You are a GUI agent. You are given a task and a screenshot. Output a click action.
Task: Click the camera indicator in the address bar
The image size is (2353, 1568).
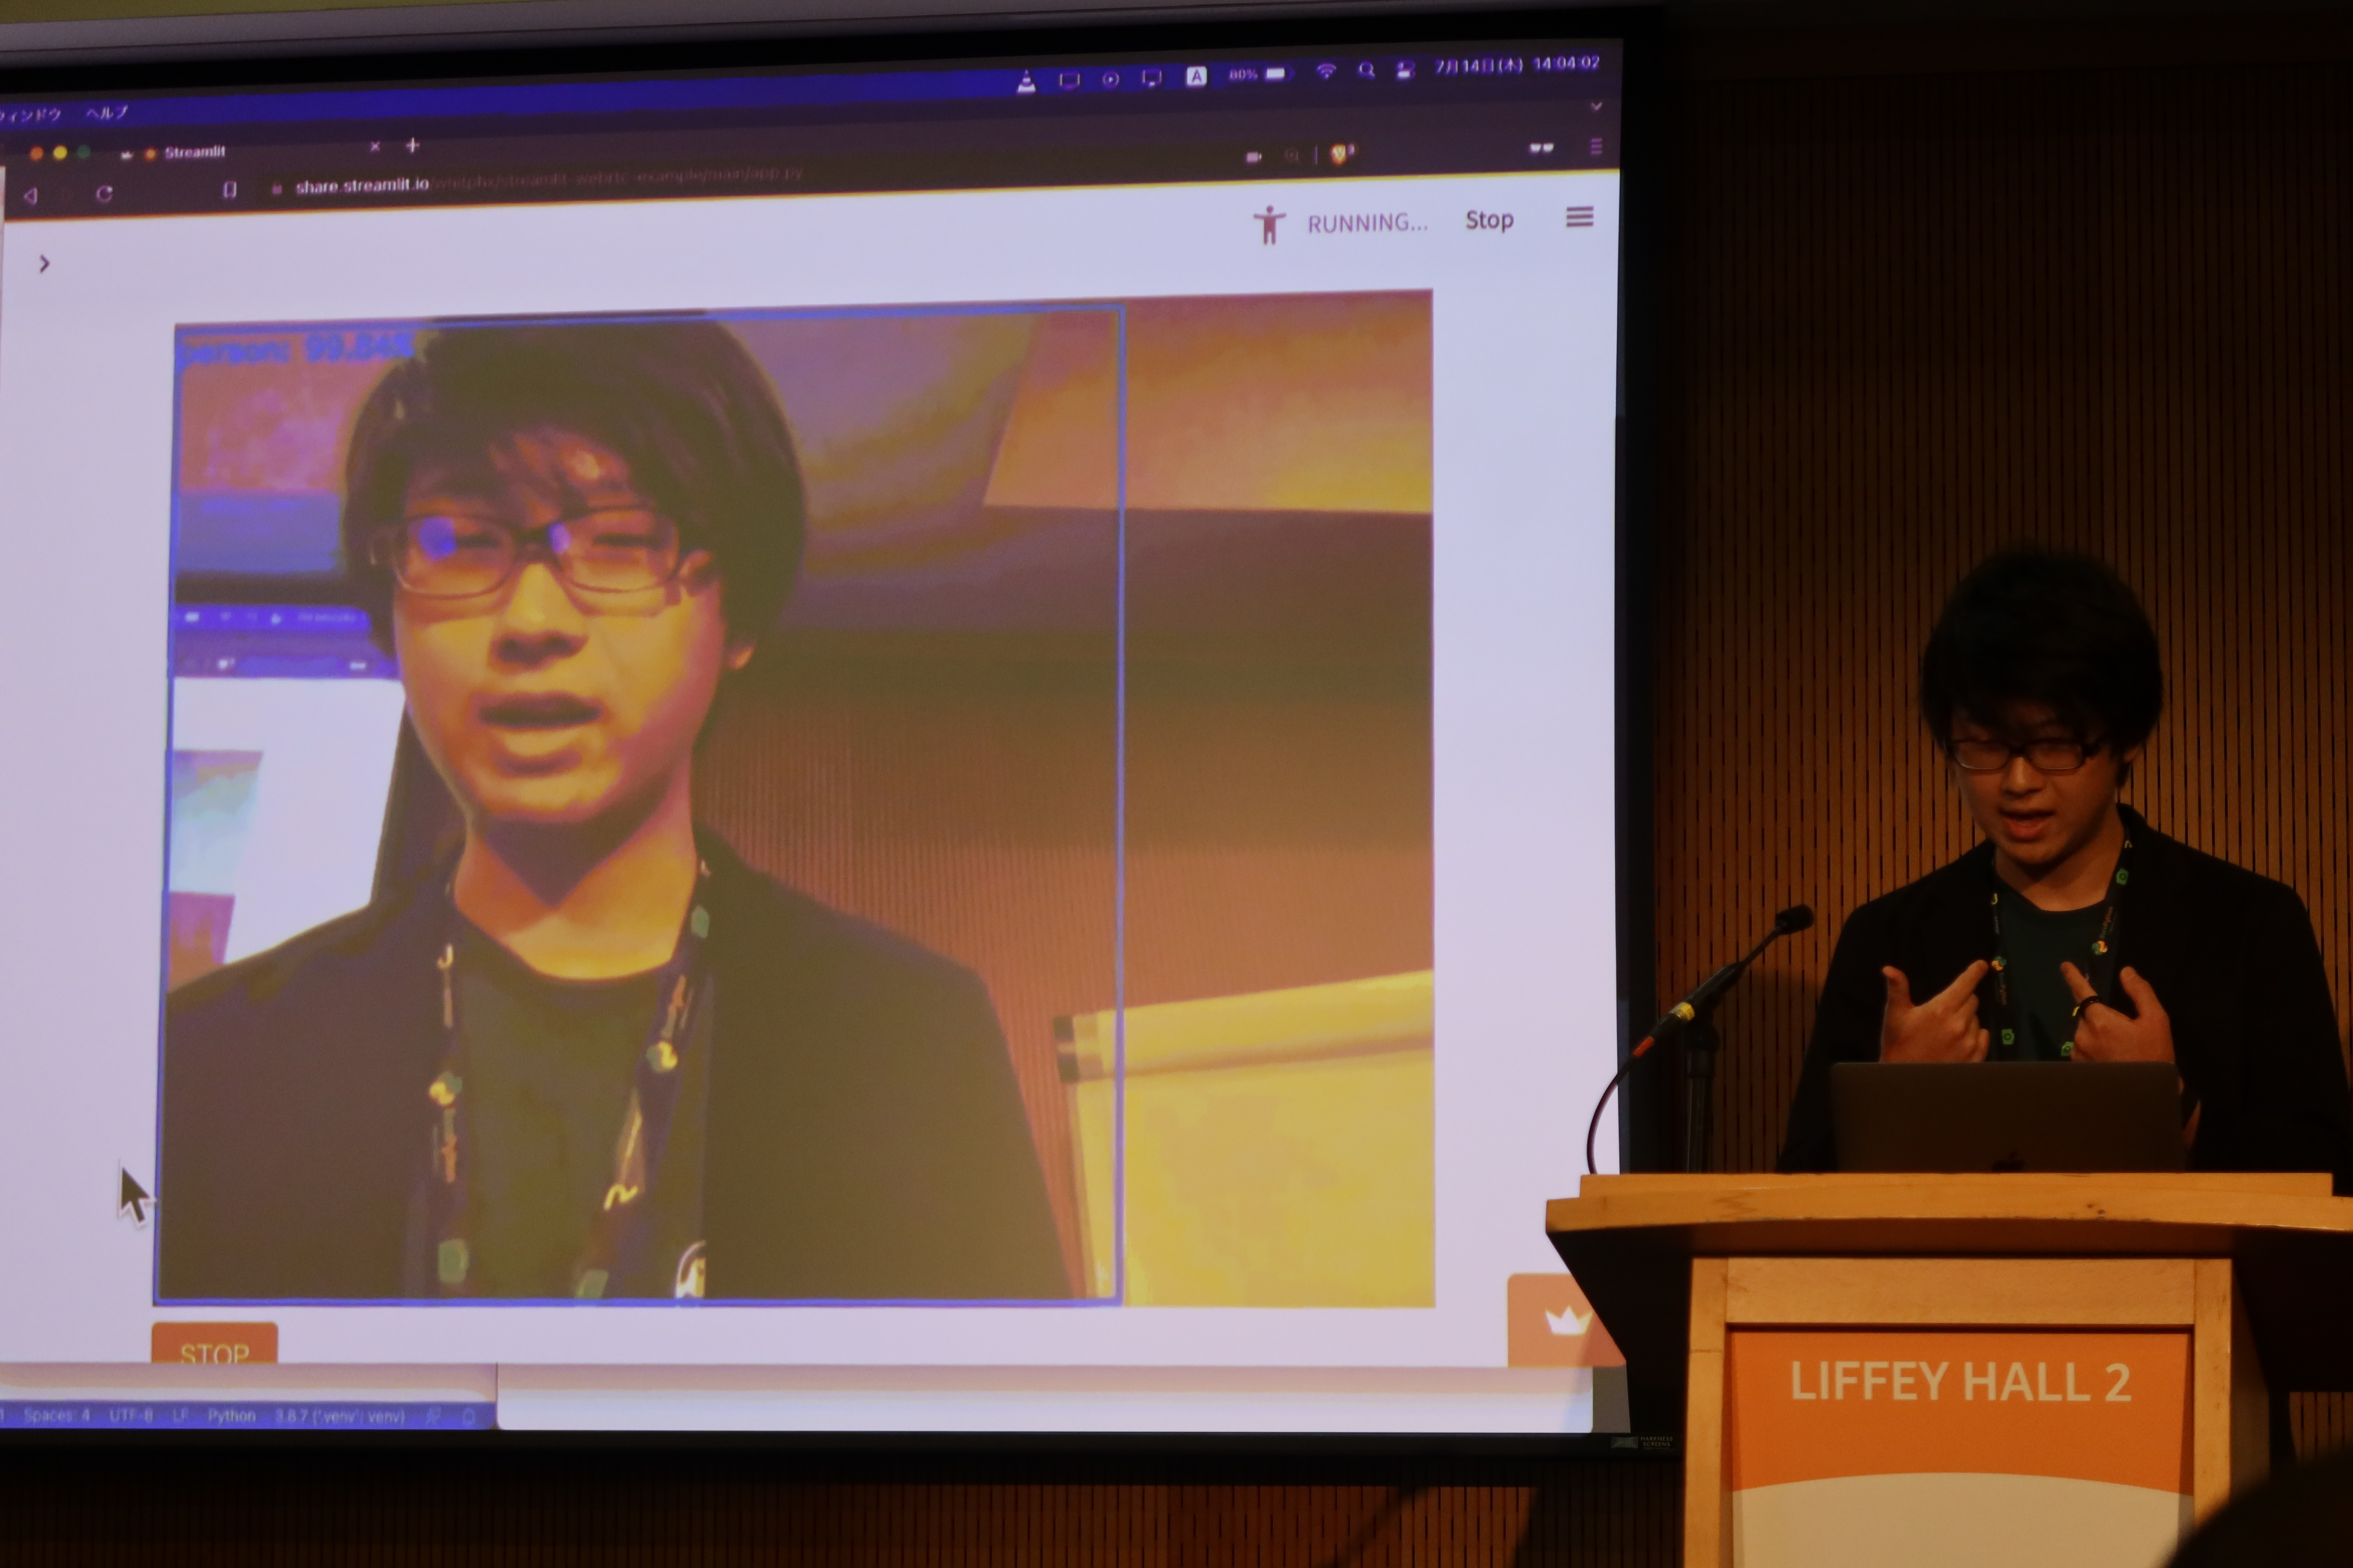click(x=1253, y=156)
